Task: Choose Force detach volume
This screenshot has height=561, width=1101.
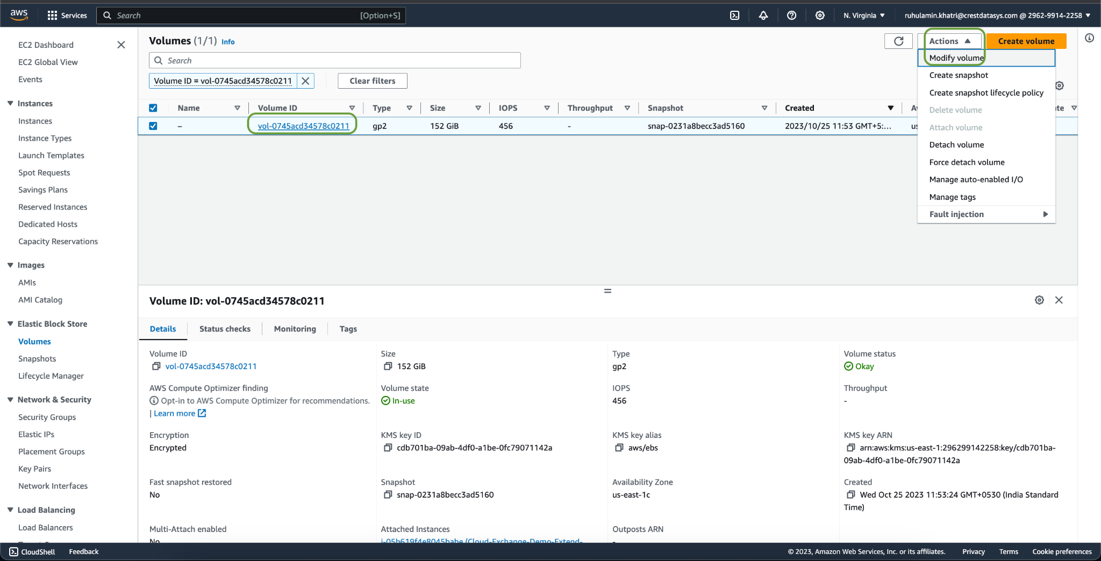Action: (986, 162)
